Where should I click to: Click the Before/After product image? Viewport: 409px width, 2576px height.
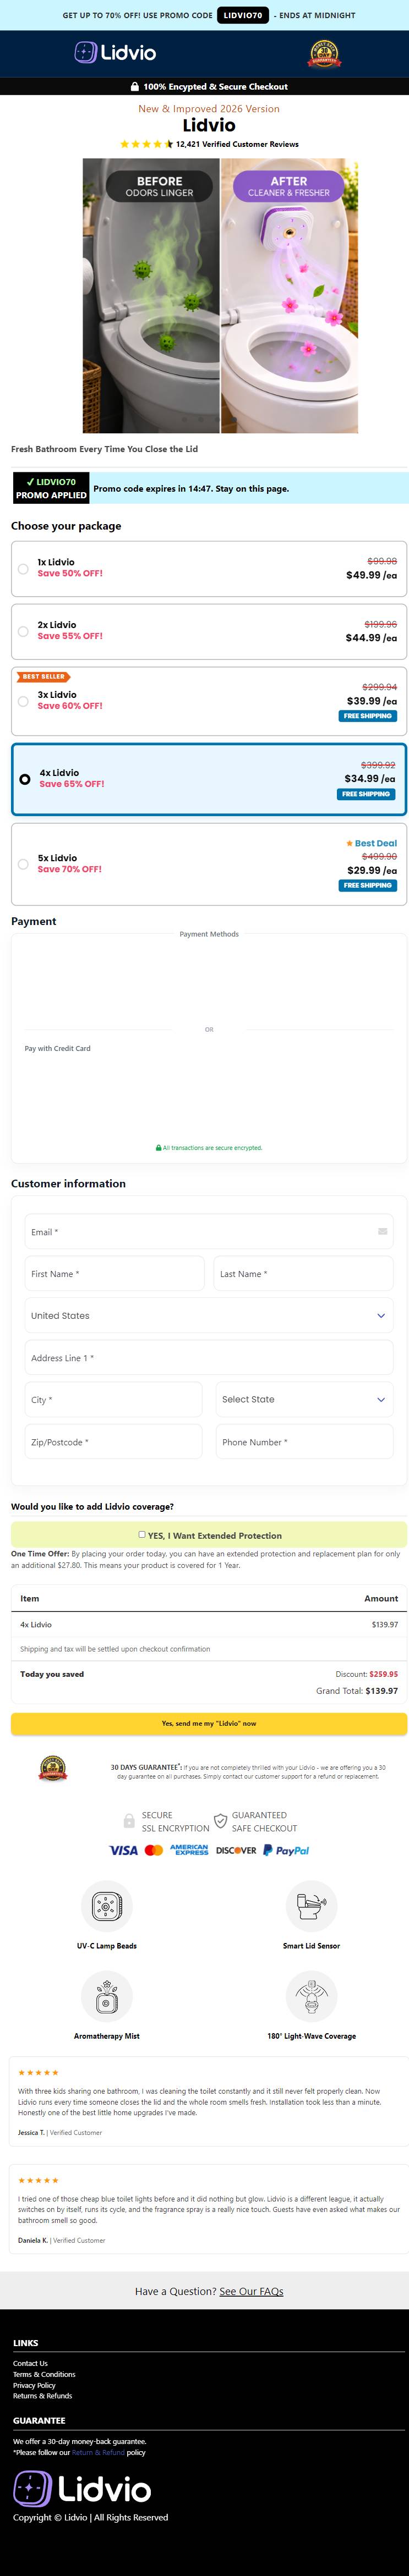pos(220,296)
